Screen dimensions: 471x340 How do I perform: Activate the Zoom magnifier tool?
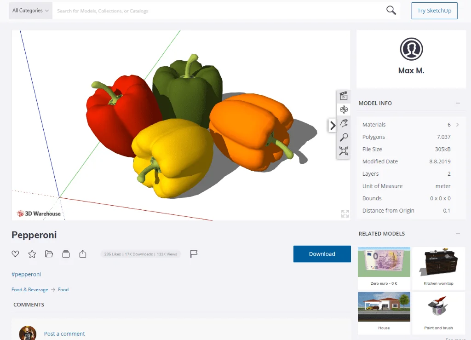[344, 137]
